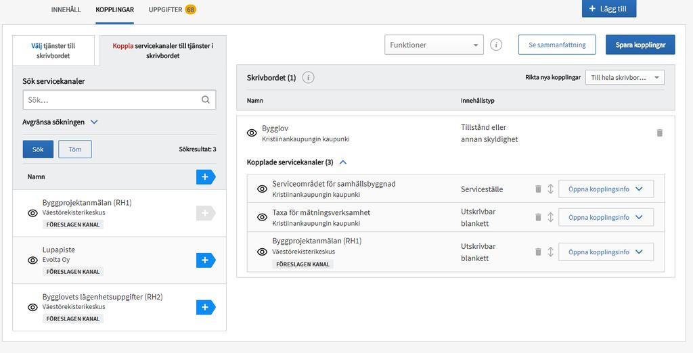This screenshot has height=353, width=693.
Task: Click Servicestället content type text
Action: pos(482,189)
